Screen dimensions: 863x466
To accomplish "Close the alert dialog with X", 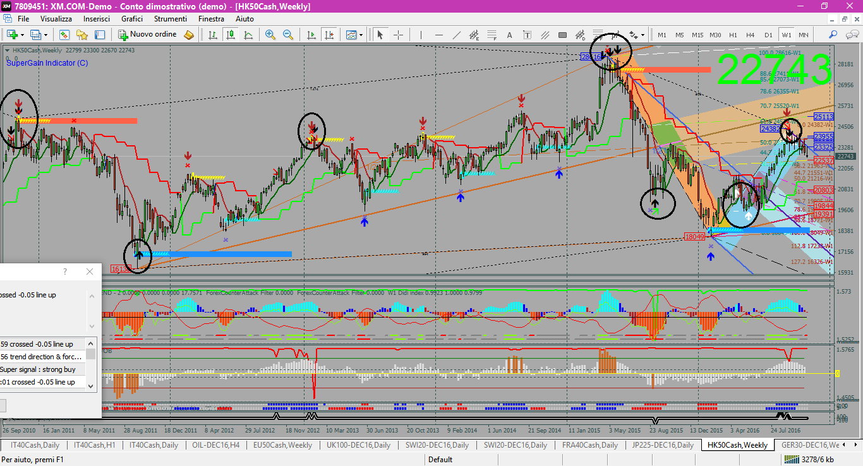I will pos(90,272).
